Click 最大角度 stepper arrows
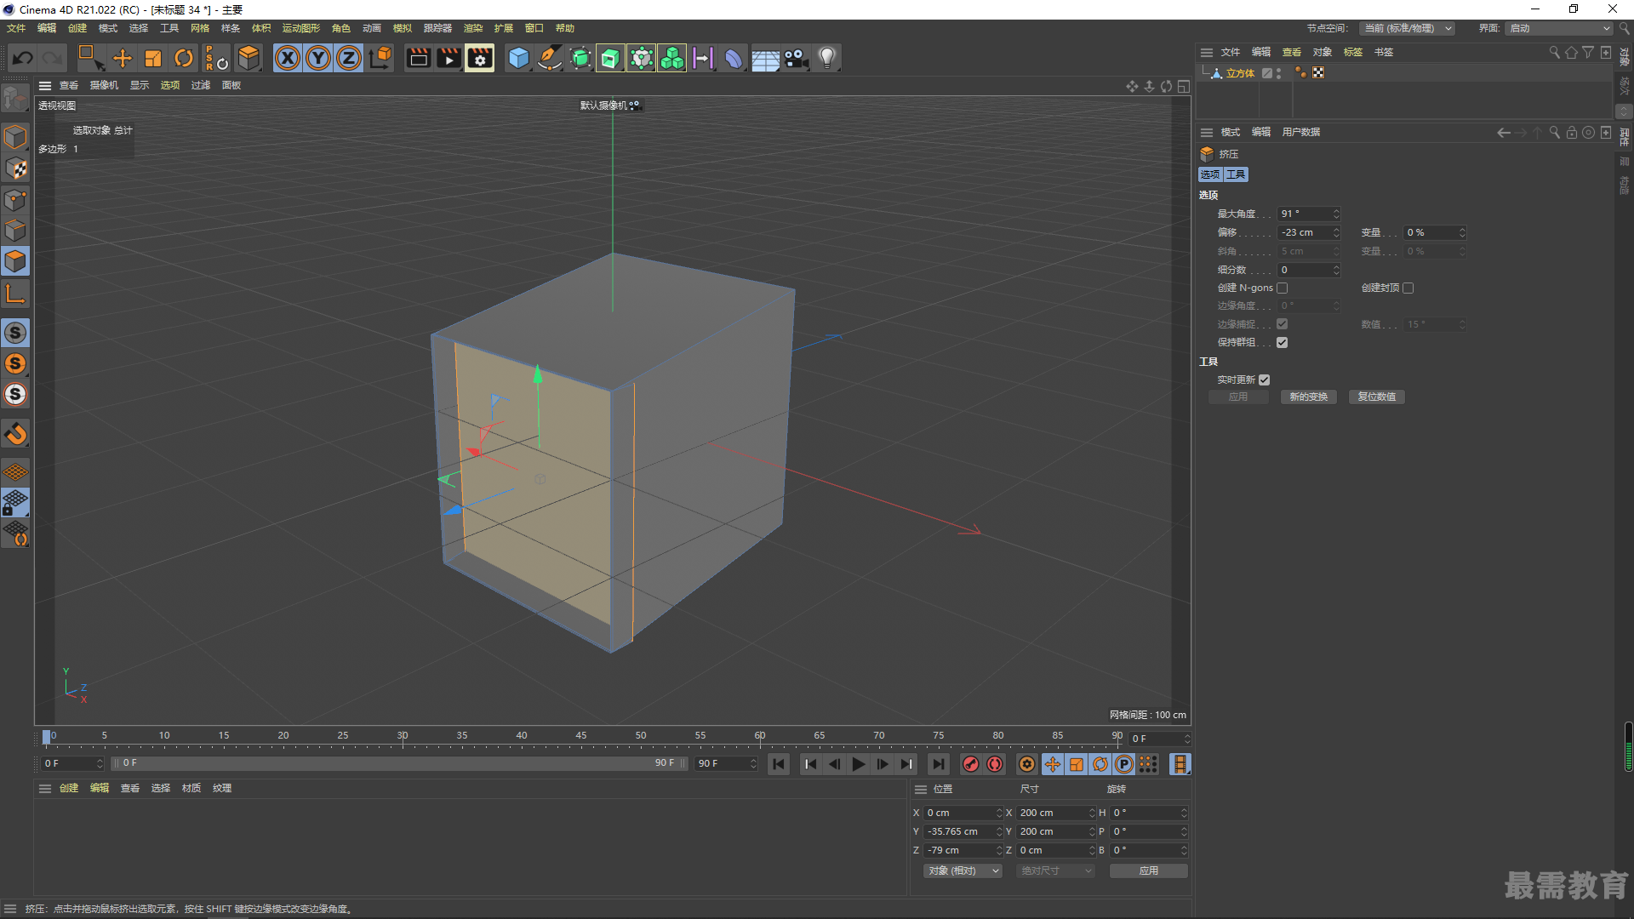 pos(1336,214)
